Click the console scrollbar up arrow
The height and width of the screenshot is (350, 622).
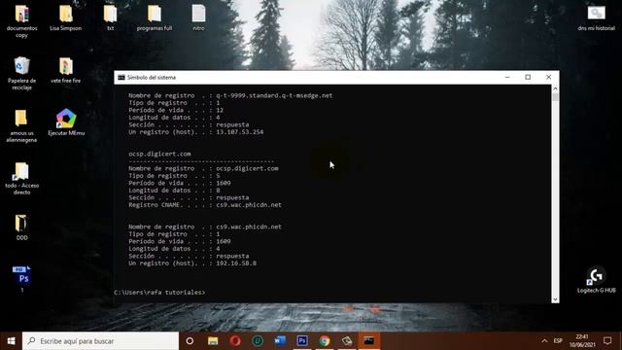point(555,88)
